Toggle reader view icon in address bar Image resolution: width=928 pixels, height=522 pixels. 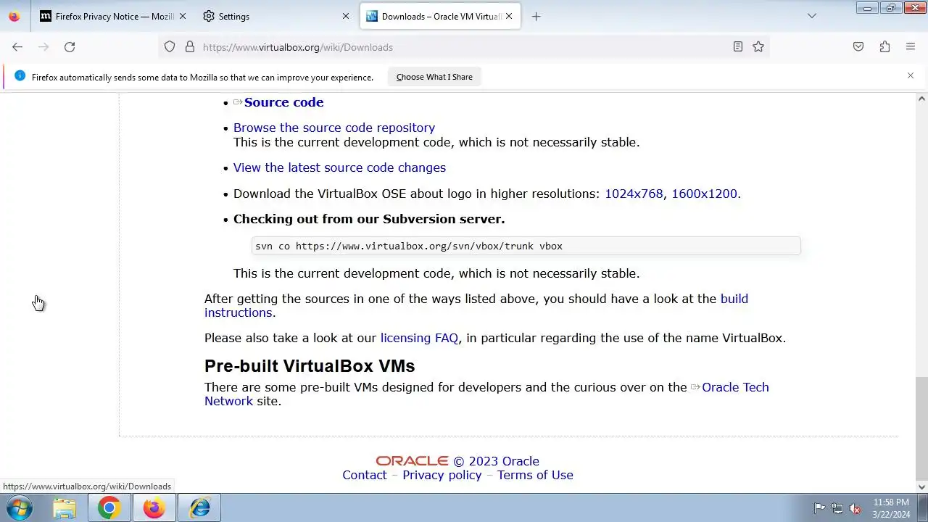click(738, 47)
